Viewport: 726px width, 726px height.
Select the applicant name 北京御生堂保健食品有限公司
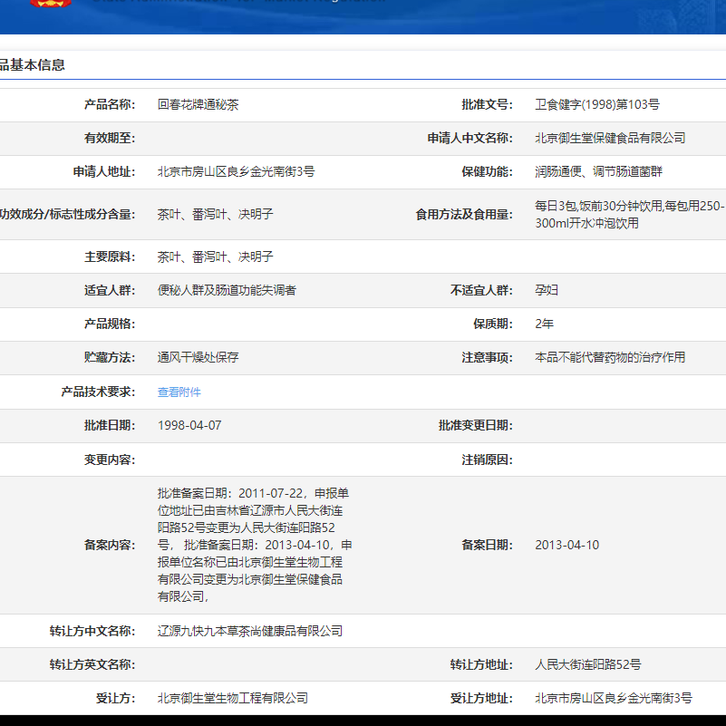coord(609,138)
